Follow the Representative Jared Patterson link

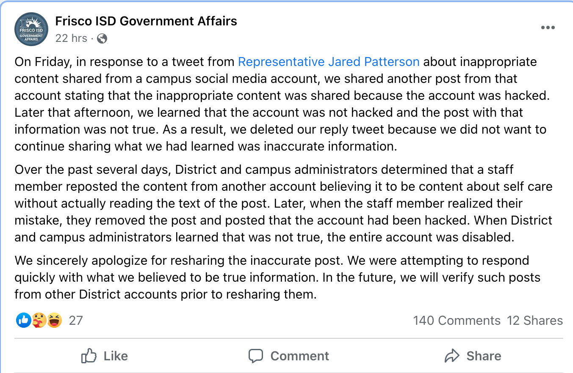pyautogui.click(x=329, y=62)
